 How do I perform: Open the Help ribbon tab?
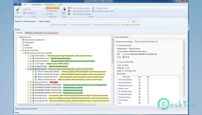coord(60,5)
